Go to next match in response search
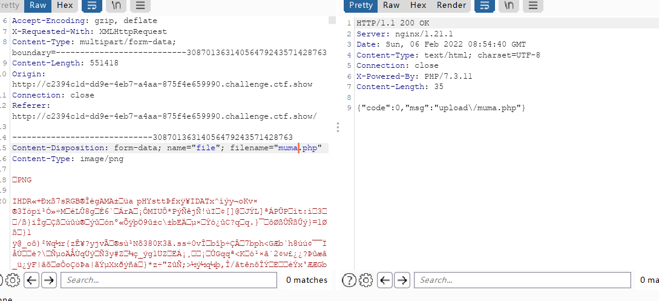This screenshot has height=301, width=659. point(402,280)
